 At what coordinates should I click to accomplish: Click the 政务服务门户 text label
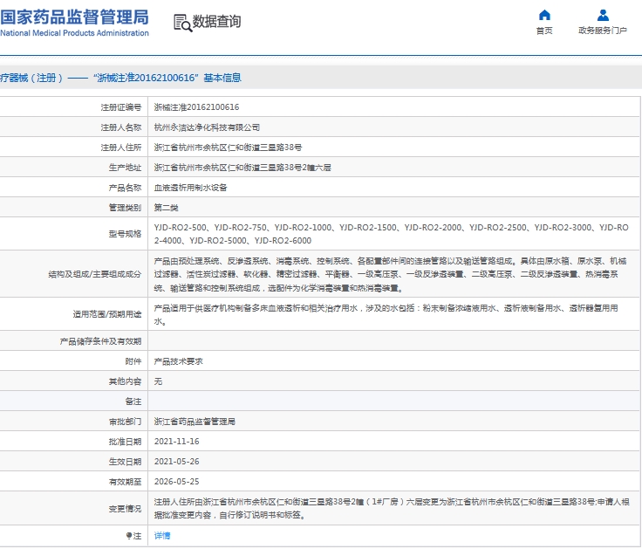coord(602,31)
